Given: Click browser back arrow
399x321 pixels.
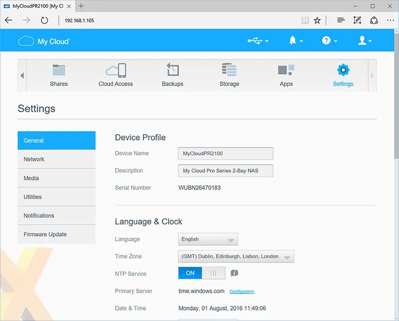Looking at the screenshot, I should [x=8, y=20].
